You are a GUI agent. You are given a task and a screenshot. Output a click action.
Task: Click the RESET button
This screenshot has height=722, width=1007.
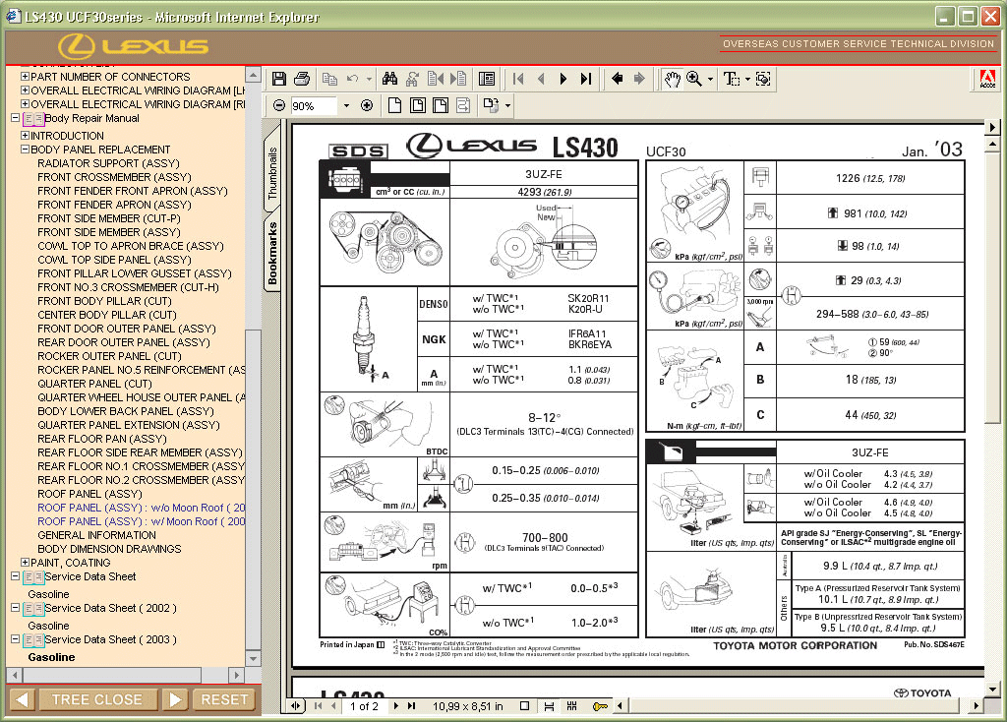[x=224, y=699]
